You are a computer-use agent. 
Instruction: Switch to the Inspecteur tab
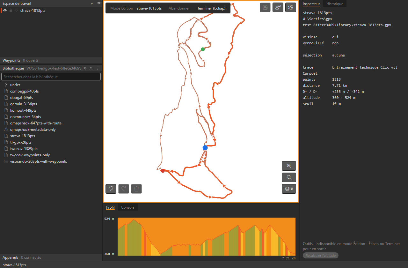coord(311,4)
